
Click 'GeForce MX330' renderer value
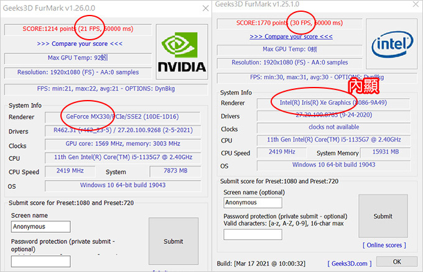pyautogui.click(x=123, y=117)
